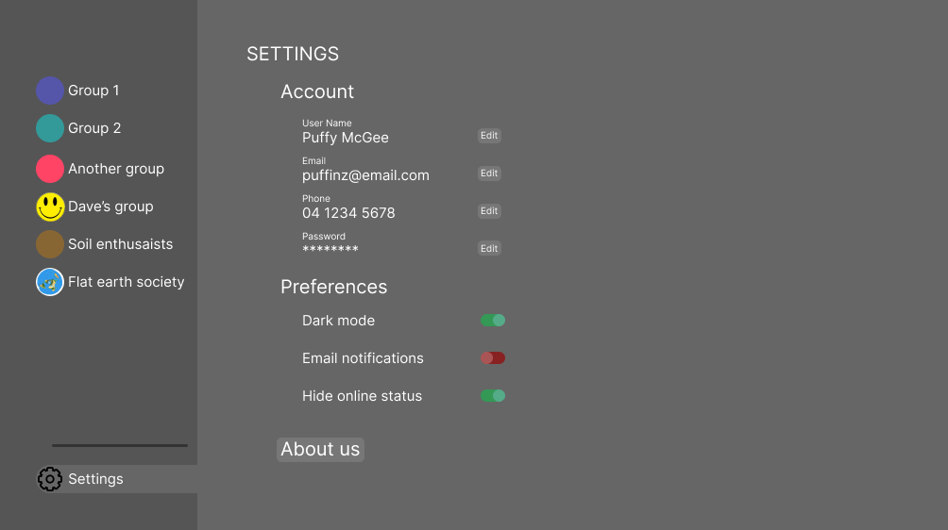Click the Preferences section heading
Screen dimensions: 948x530
pos(333,287)
